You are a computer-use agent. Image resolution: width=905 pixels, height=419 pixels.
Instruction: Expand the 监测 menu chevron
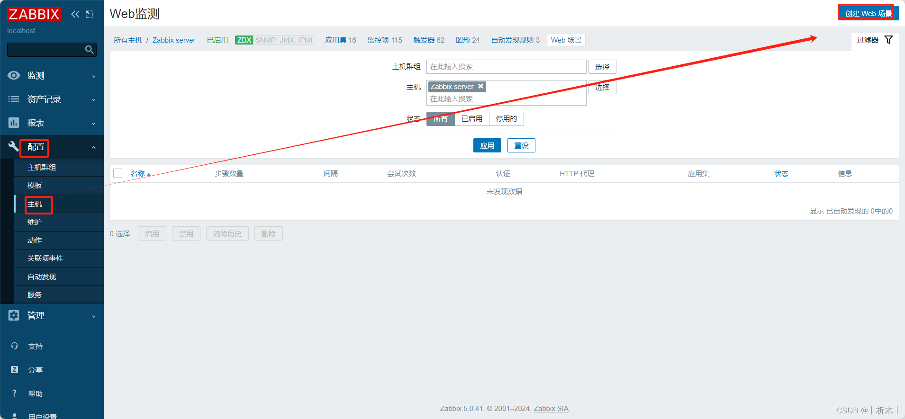(93, 76)
